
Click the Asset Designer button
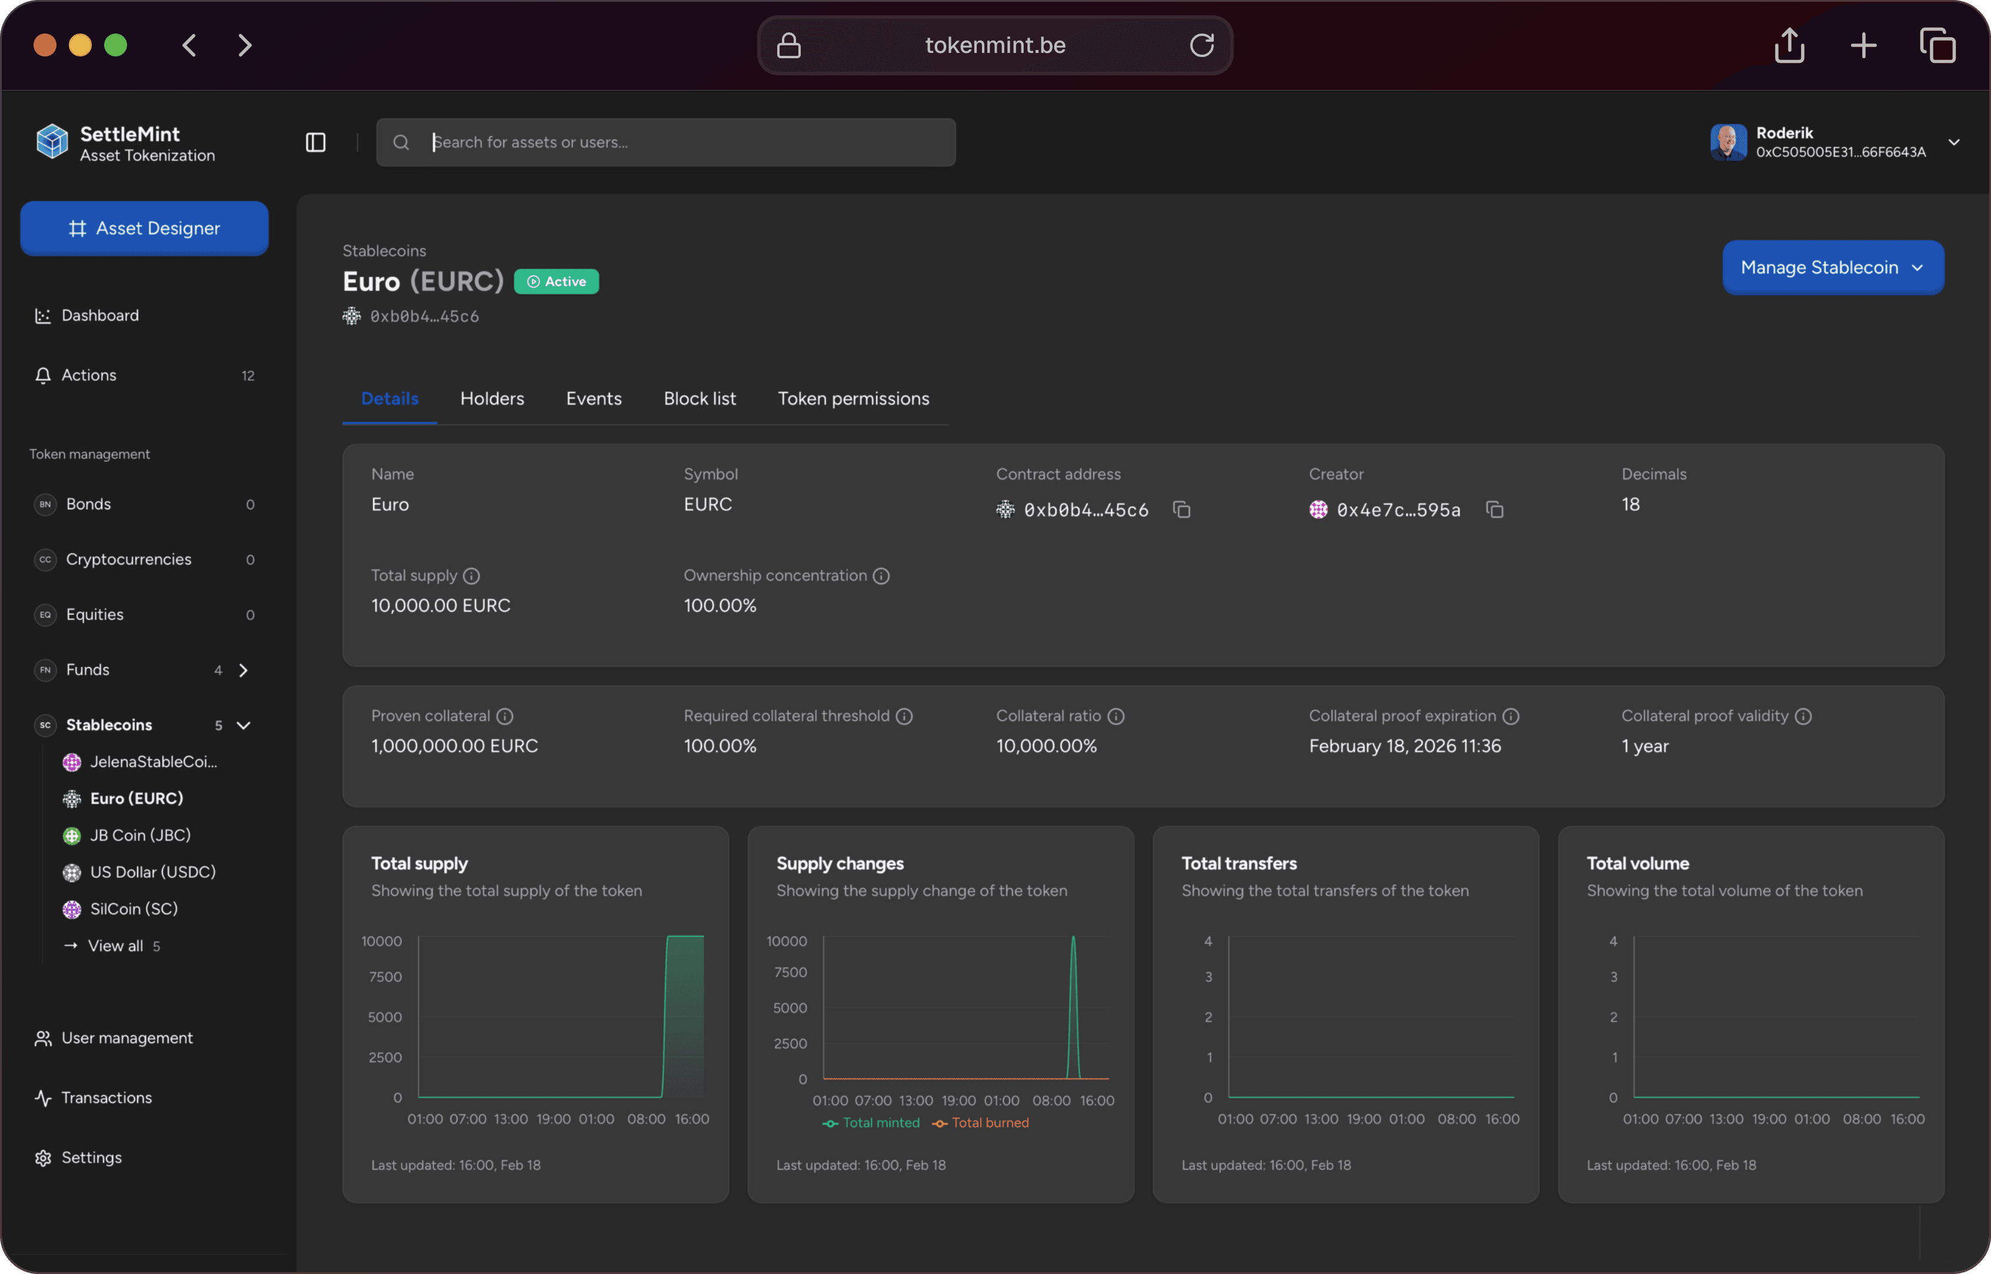144,228
